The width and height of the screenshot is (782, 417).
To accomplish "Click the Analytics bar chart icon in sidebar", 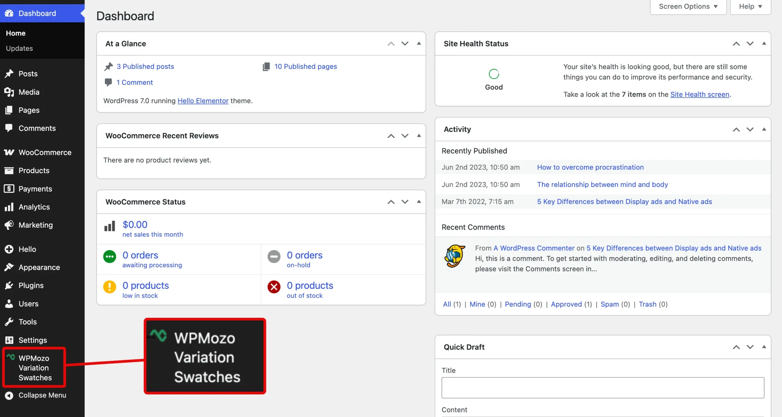I will coord(9,207).
